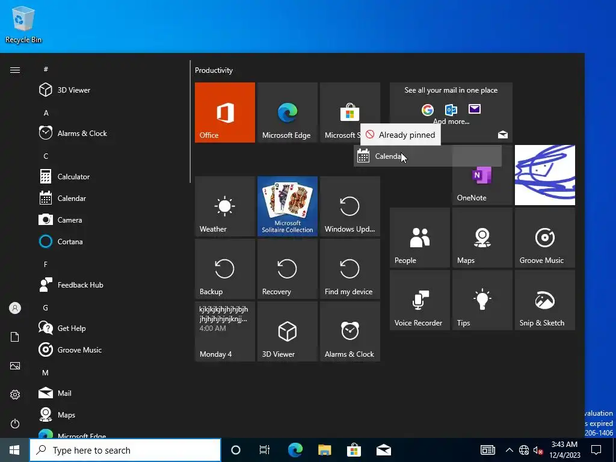Open Calendar in the app list

110,199
